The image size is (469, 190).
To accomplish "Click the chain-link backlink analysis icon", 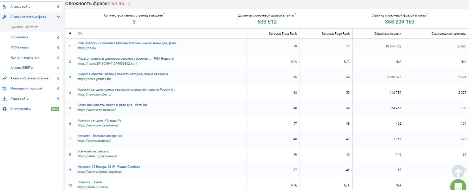I will coord(5,78).
